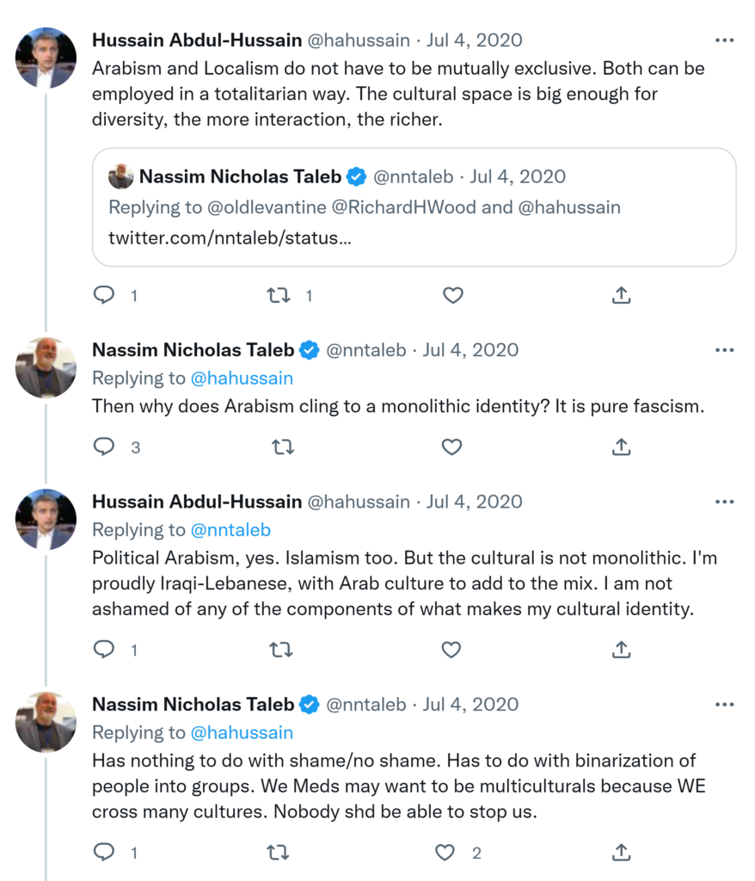The image size is (755, 881).
Task: Like the 'We Meds' tweet with 2 likes
Action: tap(445, 853)
